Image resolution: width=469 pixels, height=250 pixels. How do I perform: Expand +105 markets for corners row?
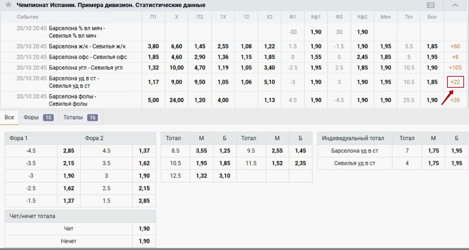455,68
